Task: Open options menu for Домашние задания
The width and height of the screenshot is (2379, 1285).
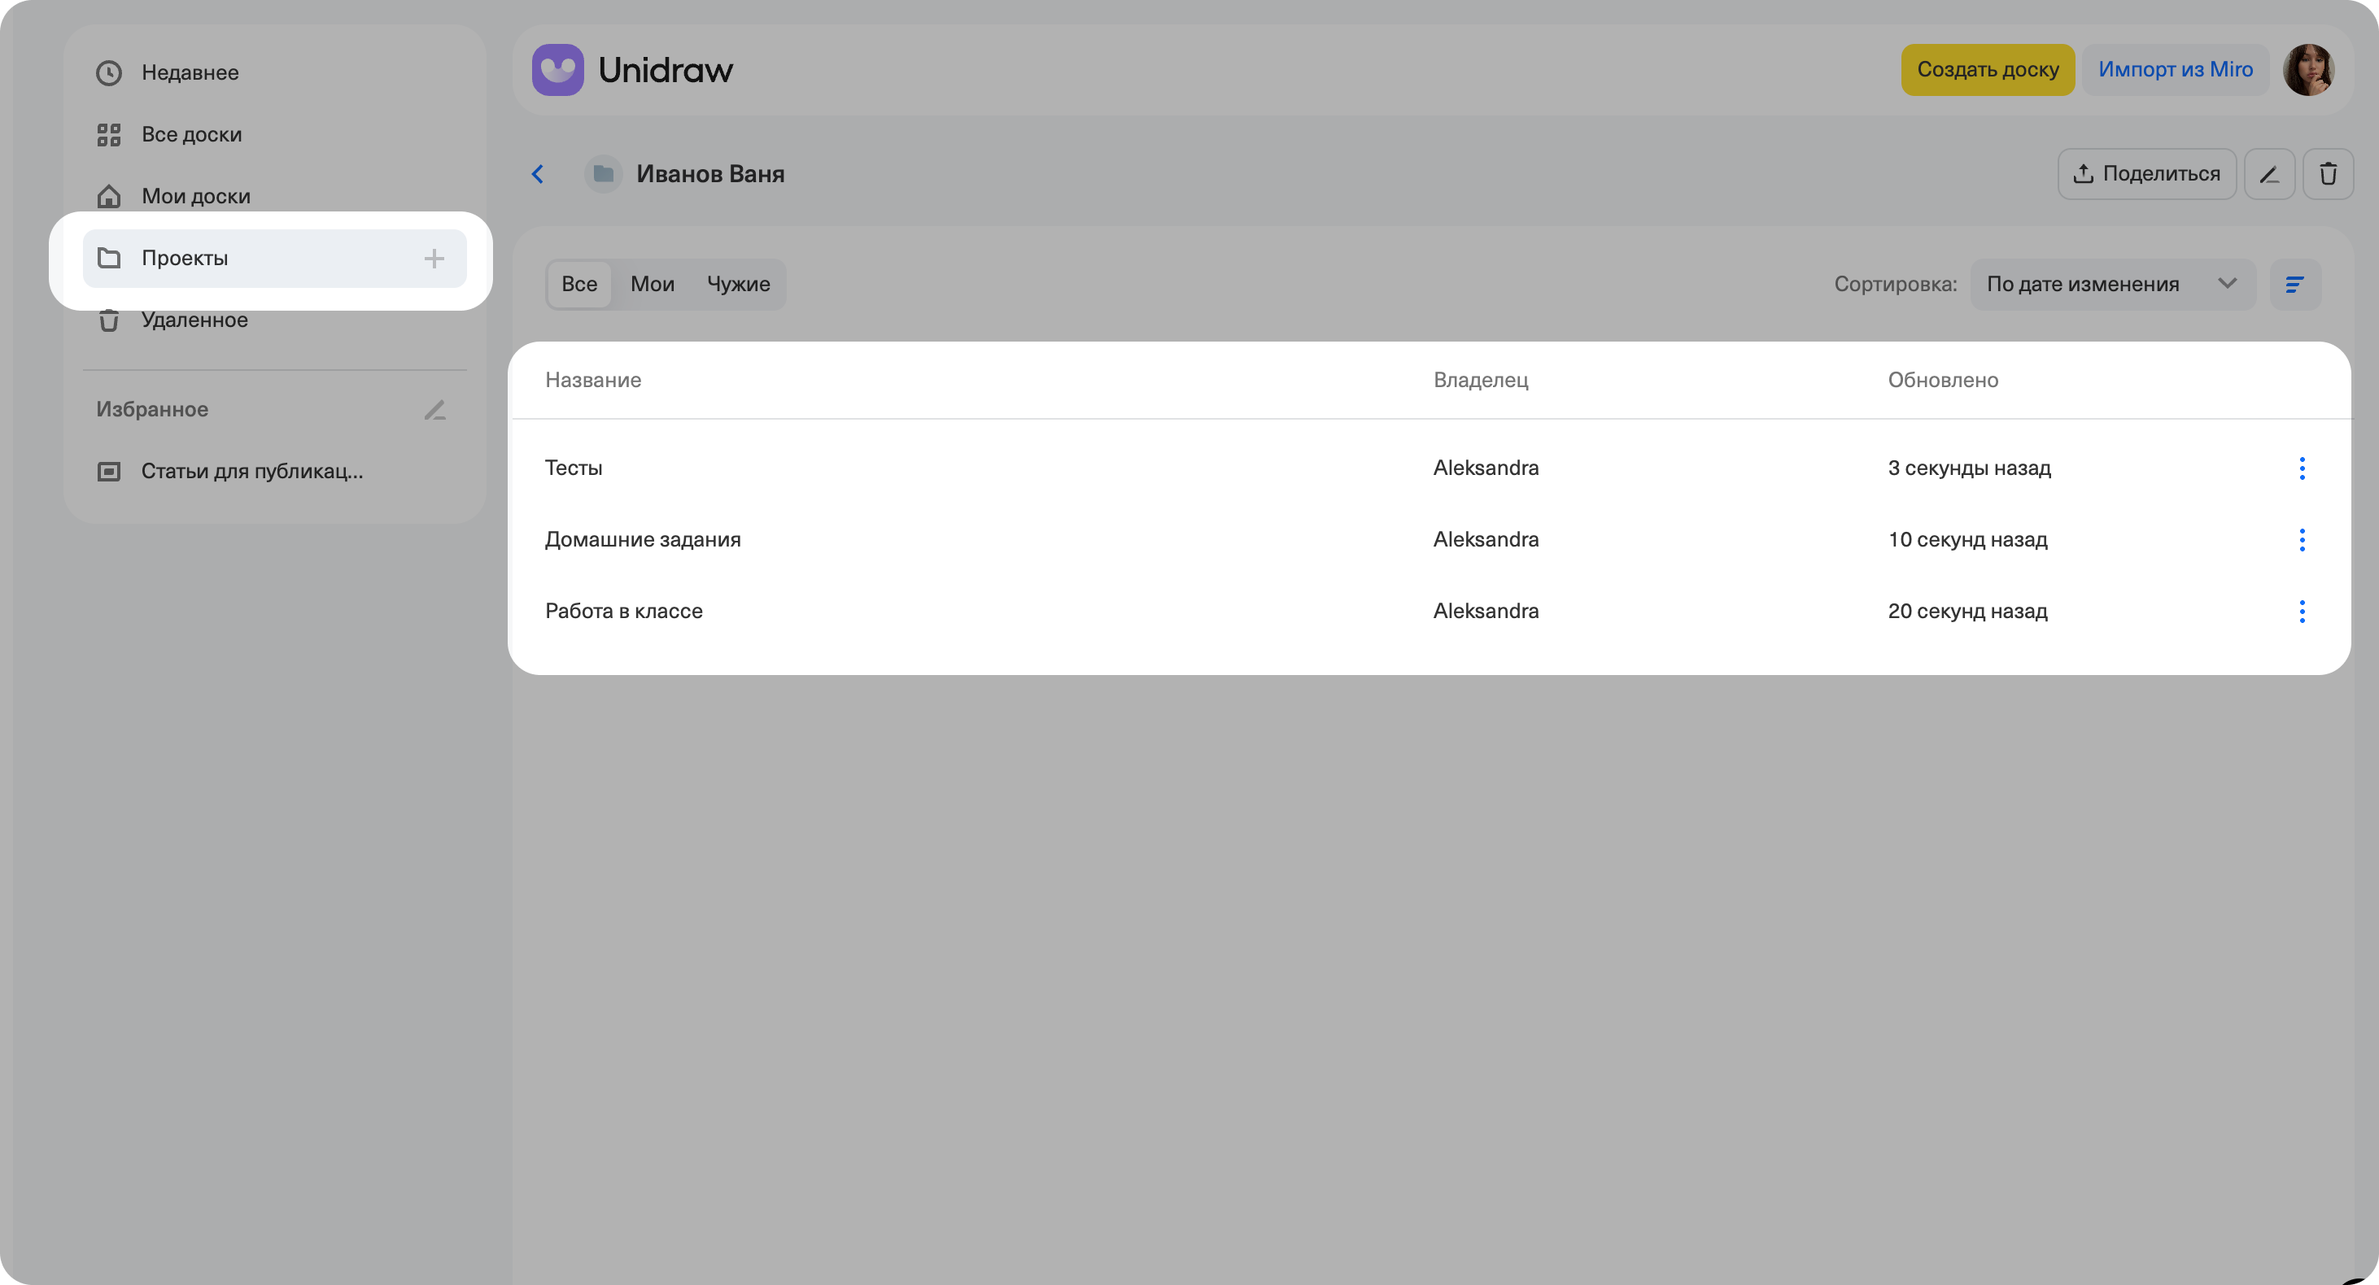Action: (2303, 540)
